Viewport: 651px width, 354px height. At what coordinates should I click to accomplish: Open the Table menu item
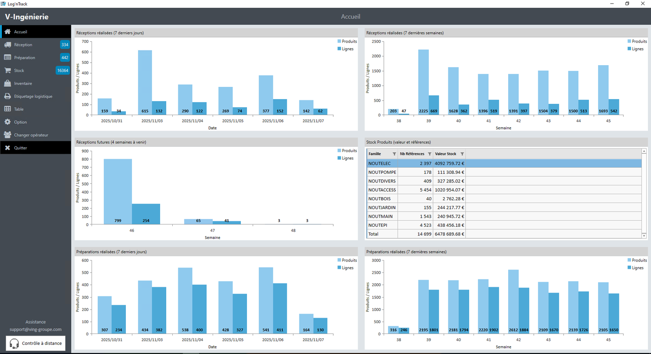[x=19, y=109]
